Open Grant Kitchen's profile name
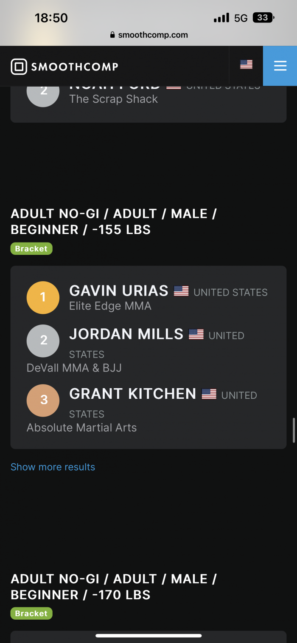This screenshot has width=297, height=643. click(132, 394)
